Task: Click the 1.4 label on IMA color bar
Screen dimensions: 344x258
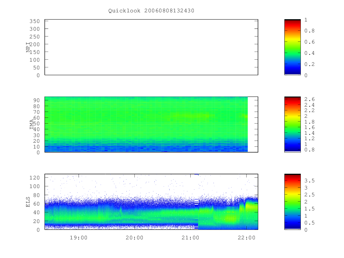Action: tap(309, 133)
